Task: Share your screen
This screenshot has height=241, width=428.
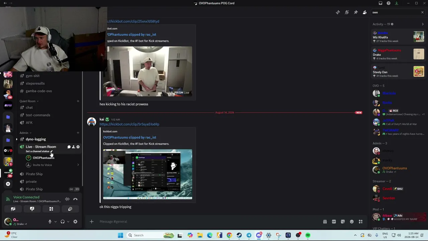Action: [32, 209]
